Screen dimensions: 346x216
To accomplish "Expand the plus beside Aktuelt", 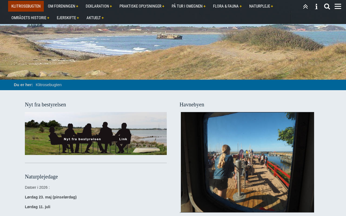I will [x=103, y=18].
